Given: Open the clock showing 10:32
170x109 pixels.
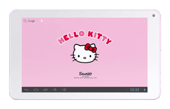Looking at the screenshot, I should (134, 90).
